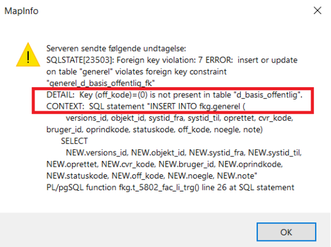Viewport: 331px width, 247px height.
Task: Click the DETAIL line about Key (off_kode)=(0)
Action: pyautogui.click(x=175, y=95)
